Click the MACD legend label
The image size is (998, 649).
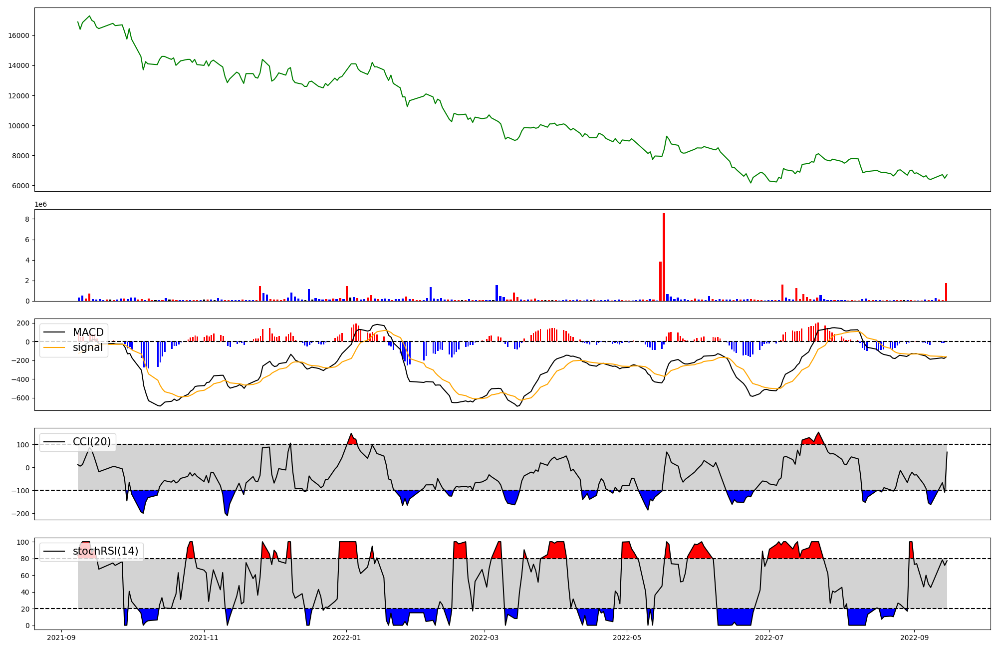88,332
